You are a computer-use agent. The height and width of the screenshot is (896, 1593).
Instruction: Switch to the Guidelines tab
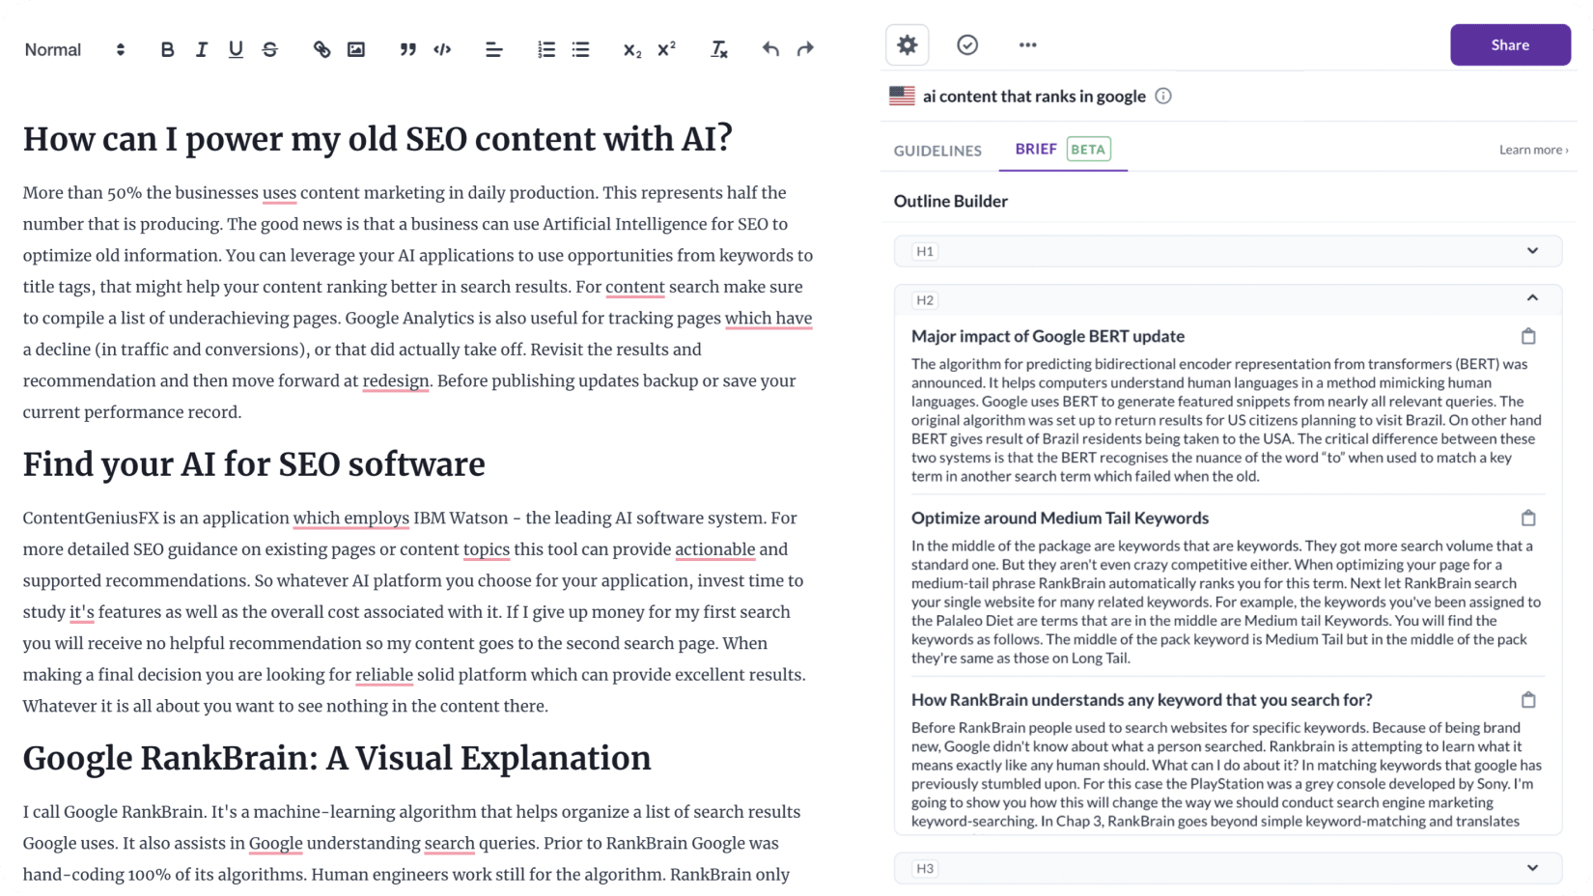[x=937, y=151]
